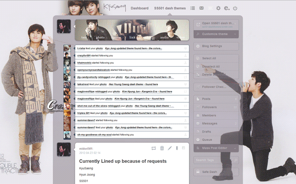Open the SS501 dash themes blog menu

pyautogui.click(x=170, y=8)
